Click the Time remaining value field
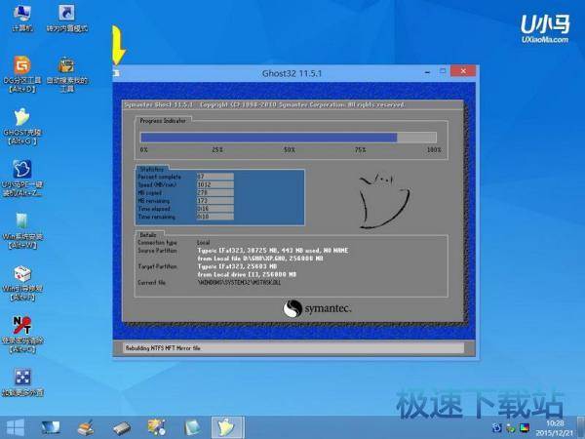Screen dimensions: 585x439 (x=214, y=217)
